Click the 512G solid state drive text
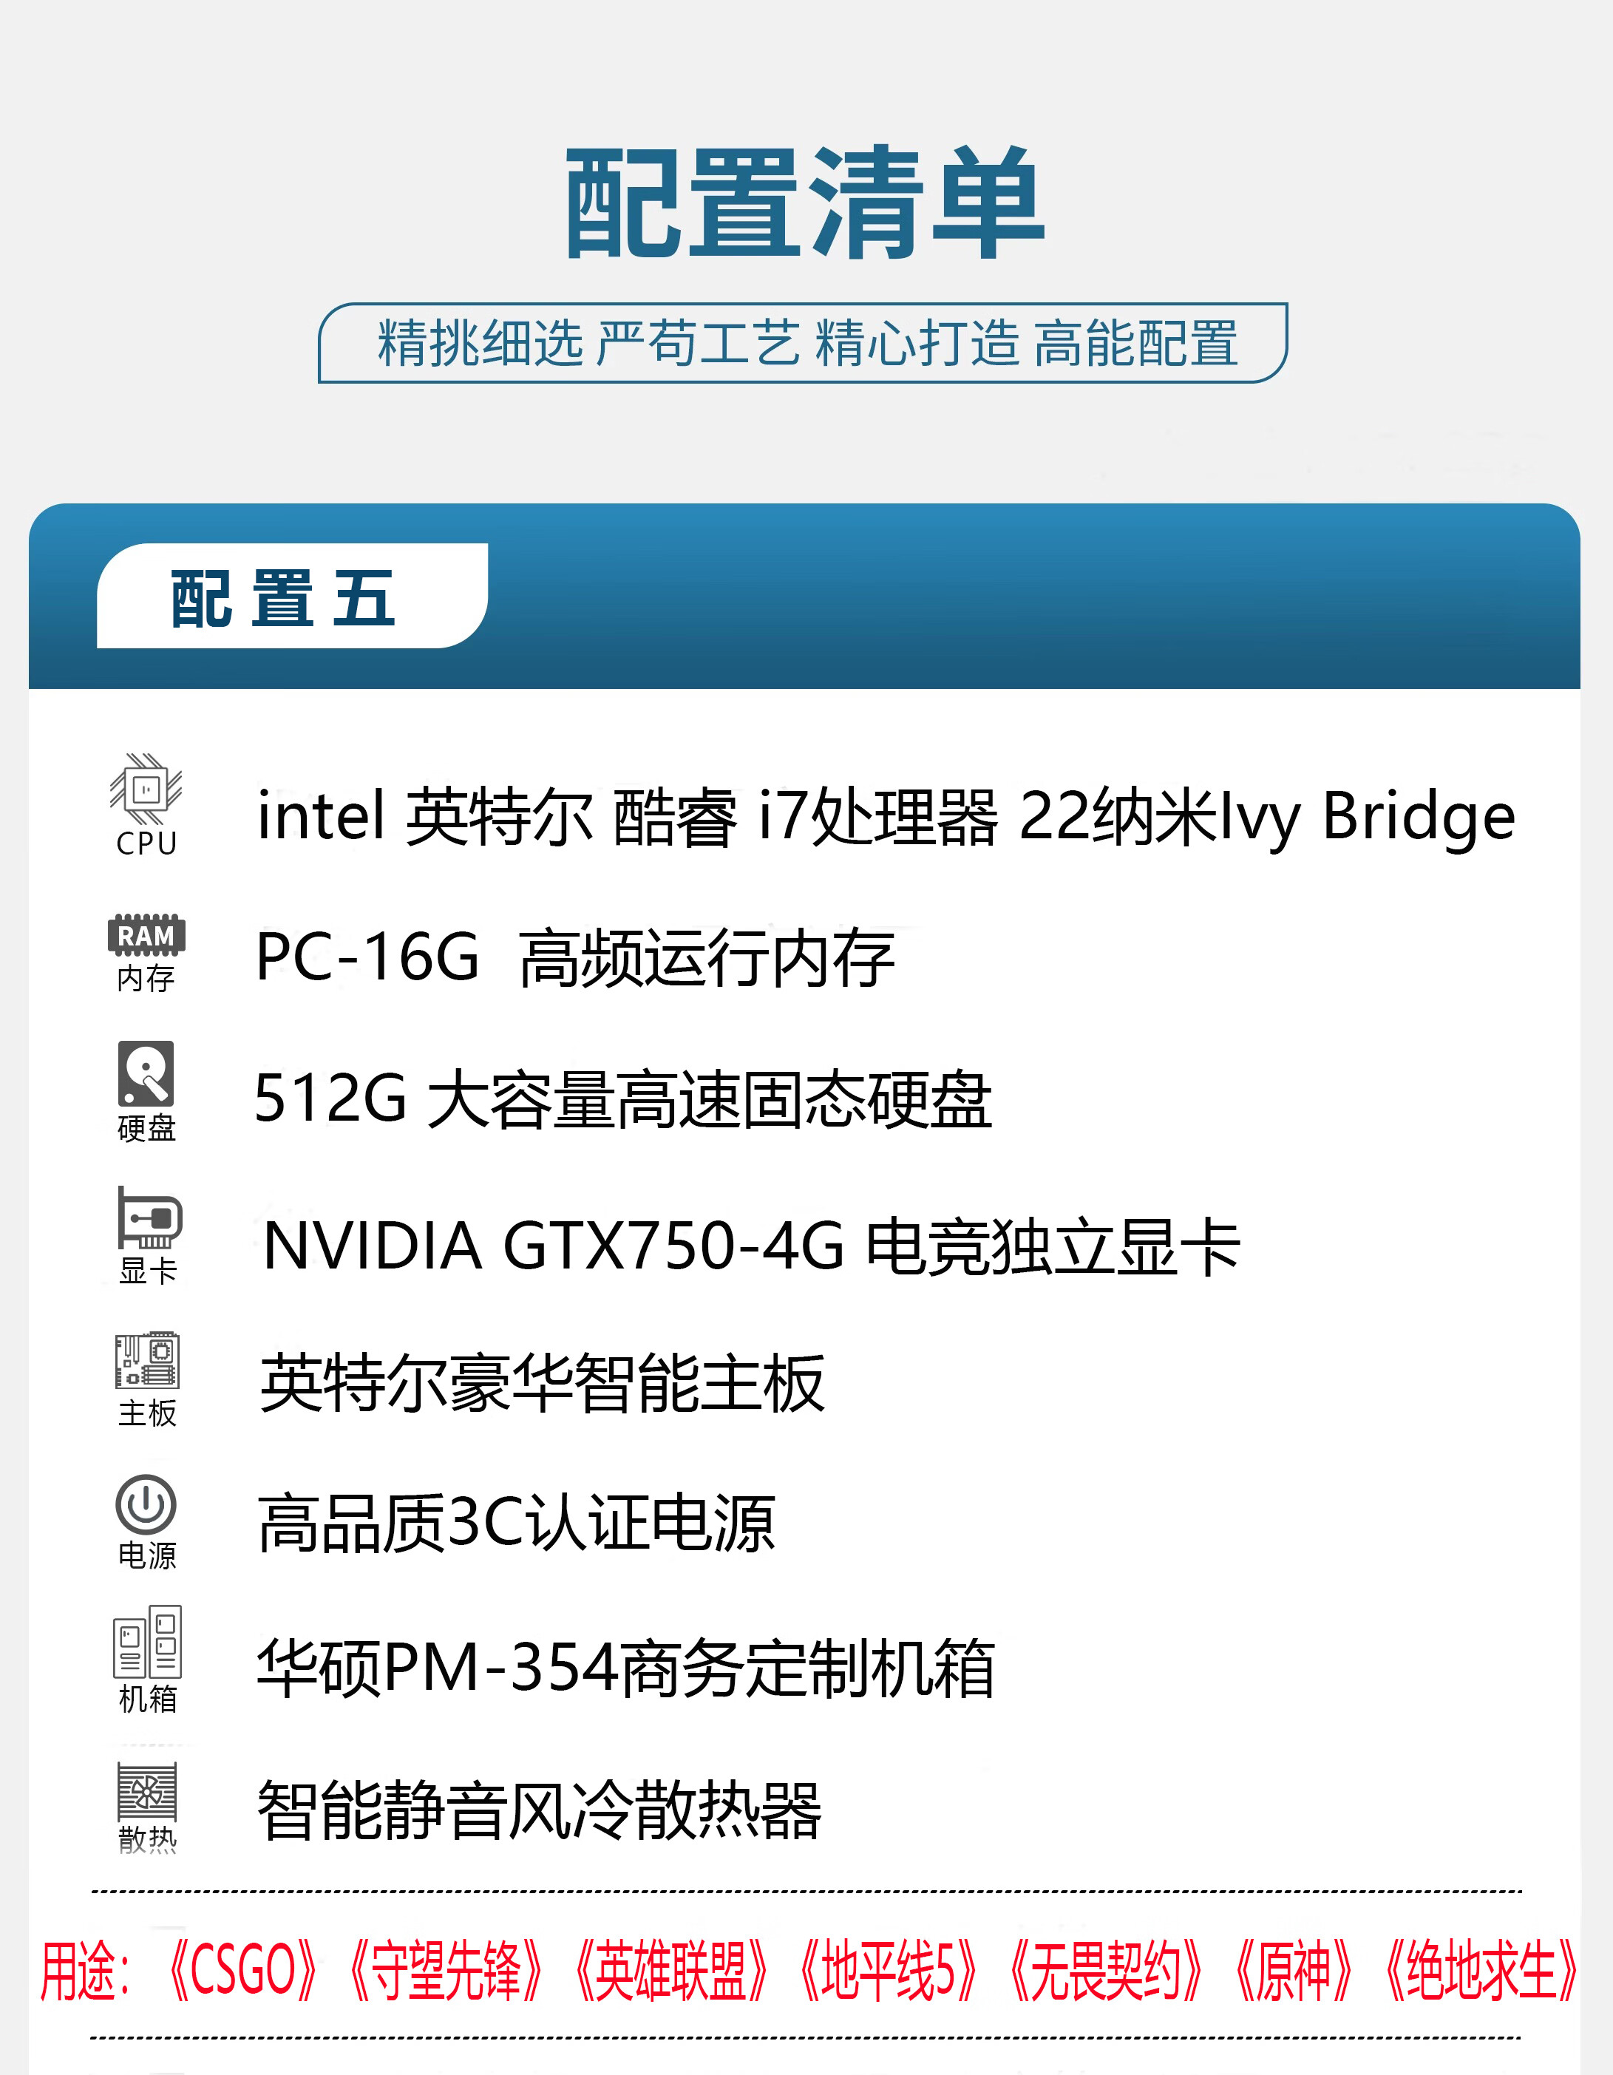The width and height of the screenshot is (1613, 2075). tap(623, 1099)
